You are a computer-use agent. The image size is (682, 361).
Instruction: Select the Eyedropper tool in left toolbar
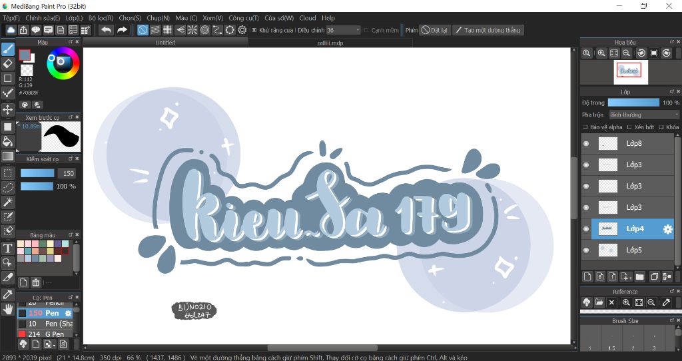pyautogui.click(x=8, y=294)
